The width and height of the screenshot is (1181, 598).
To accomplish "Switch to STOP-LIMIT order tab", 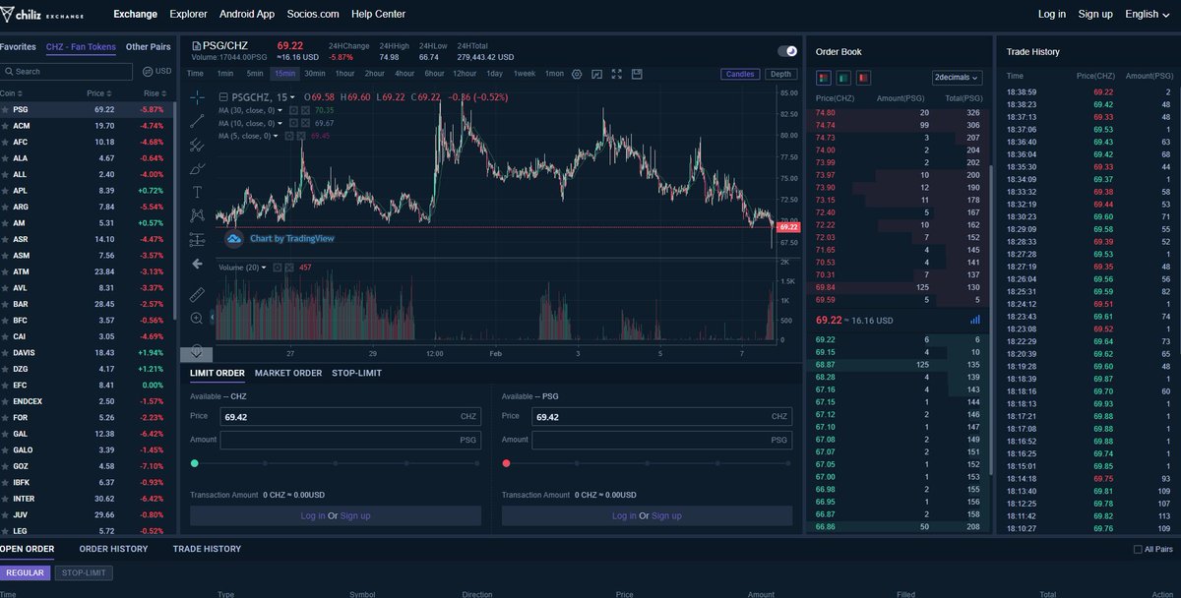I will [x=356, y=374].
